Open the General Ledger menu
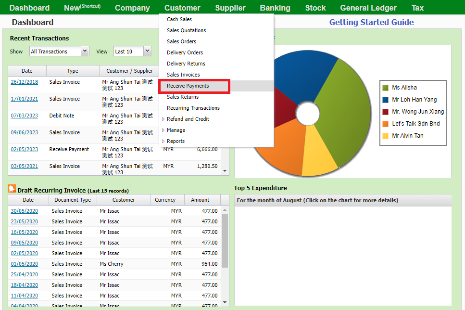The width and height of the screenshot is (465, 310). click(x=368, y=8)
